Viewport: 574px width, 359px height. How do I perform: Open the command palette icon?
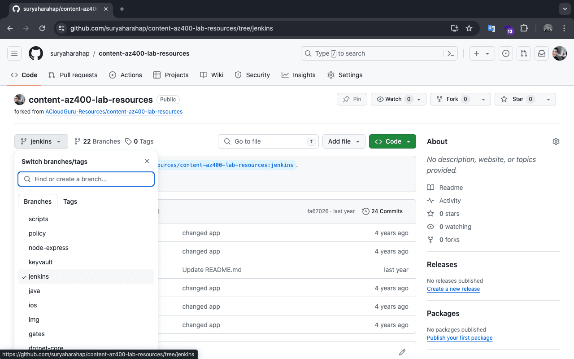point(451,53)
